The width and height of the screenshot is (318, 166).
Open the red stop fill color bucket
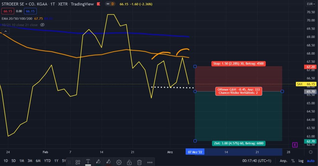click(108, 162)
